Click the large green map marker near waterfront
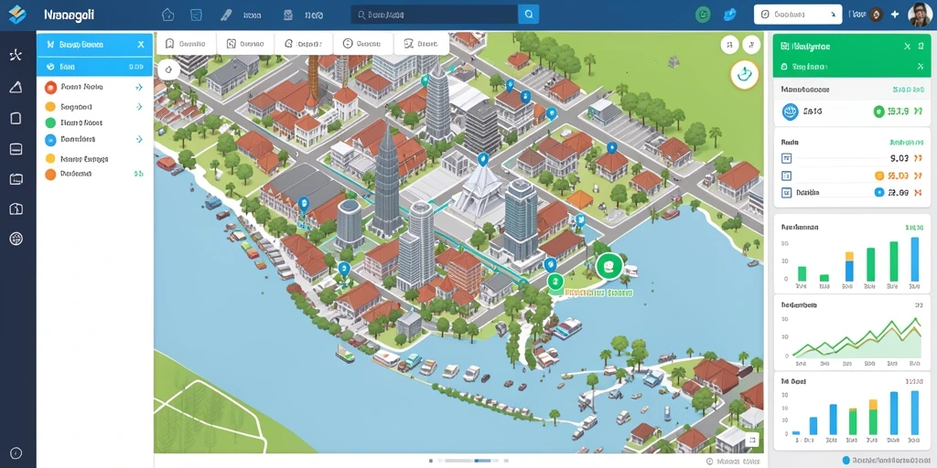 [x=609, y=266]
